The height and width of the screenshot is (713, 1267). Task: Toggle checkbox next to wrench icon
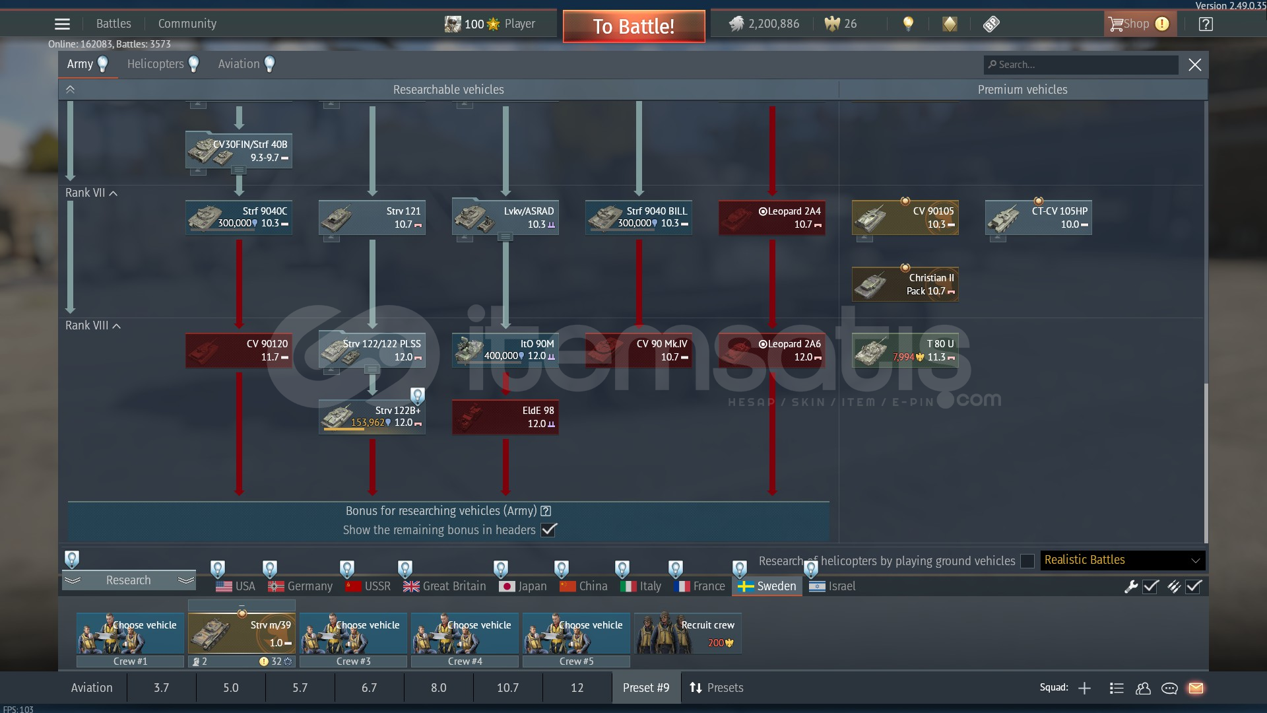1151,586
